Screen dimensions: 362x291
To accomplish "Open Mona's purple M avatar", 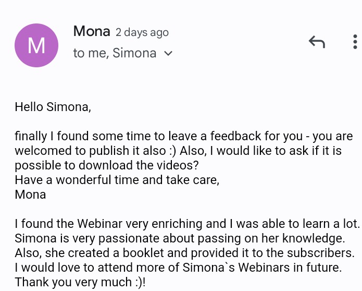I will [36, 45].
